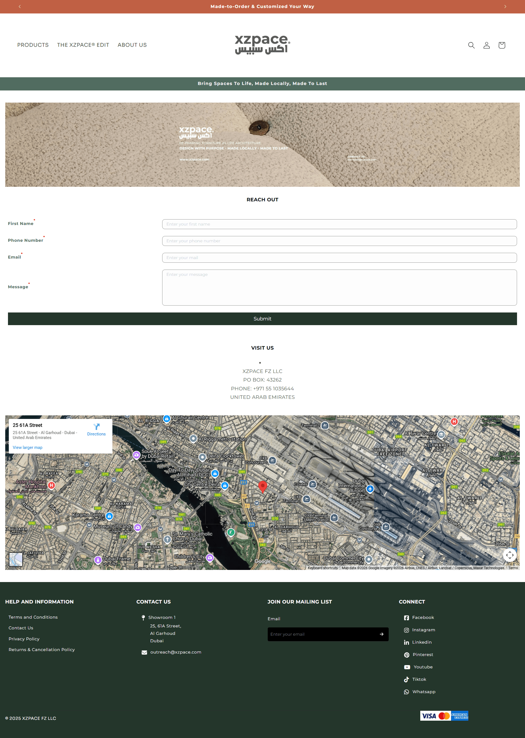
Task: Submit the Reach Out form
Action: pyautogui.click(x=262, y=319)
